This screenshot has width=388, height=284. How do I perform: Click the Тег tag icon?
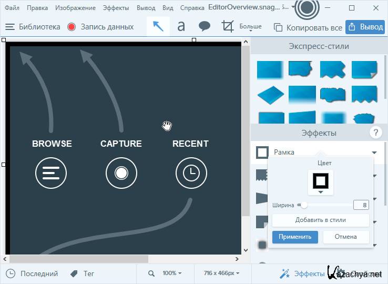click(x=74, y=273)
